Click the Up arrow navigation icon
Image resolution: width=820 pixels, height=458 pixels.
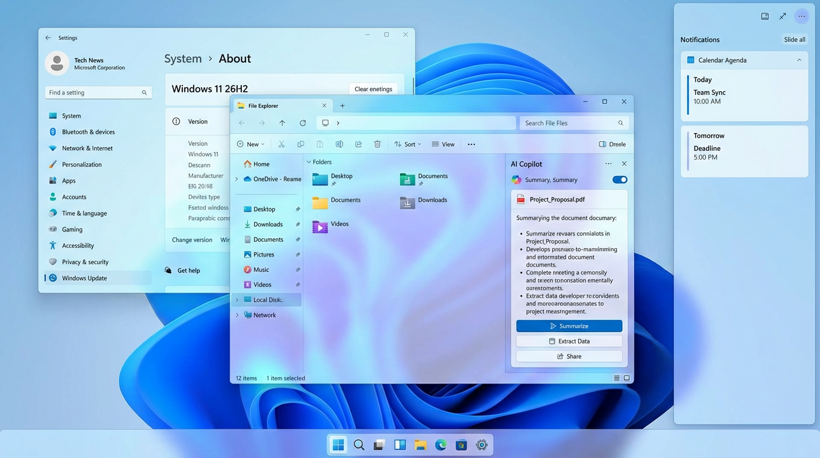pyautogui.click(x=282, y=123)
